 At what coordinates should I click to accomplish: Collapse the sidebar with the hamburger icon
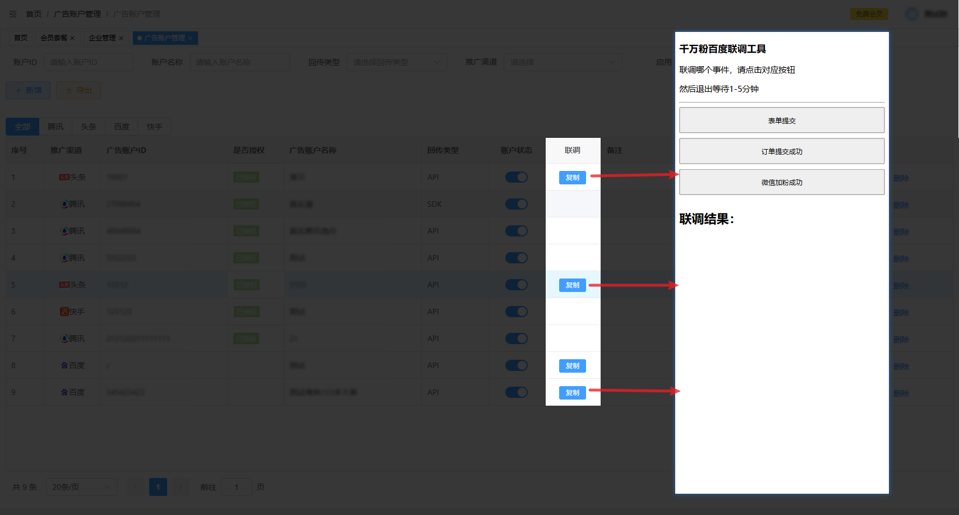13,14
